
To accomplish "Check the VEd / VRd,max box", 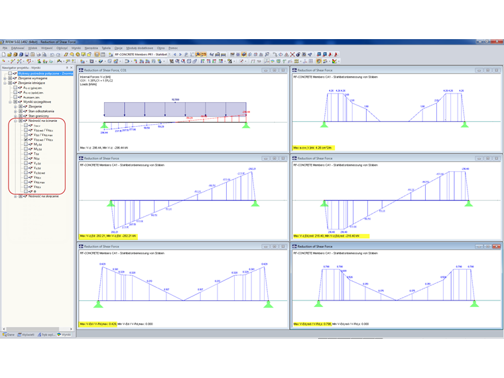I will tap(26, 135).
